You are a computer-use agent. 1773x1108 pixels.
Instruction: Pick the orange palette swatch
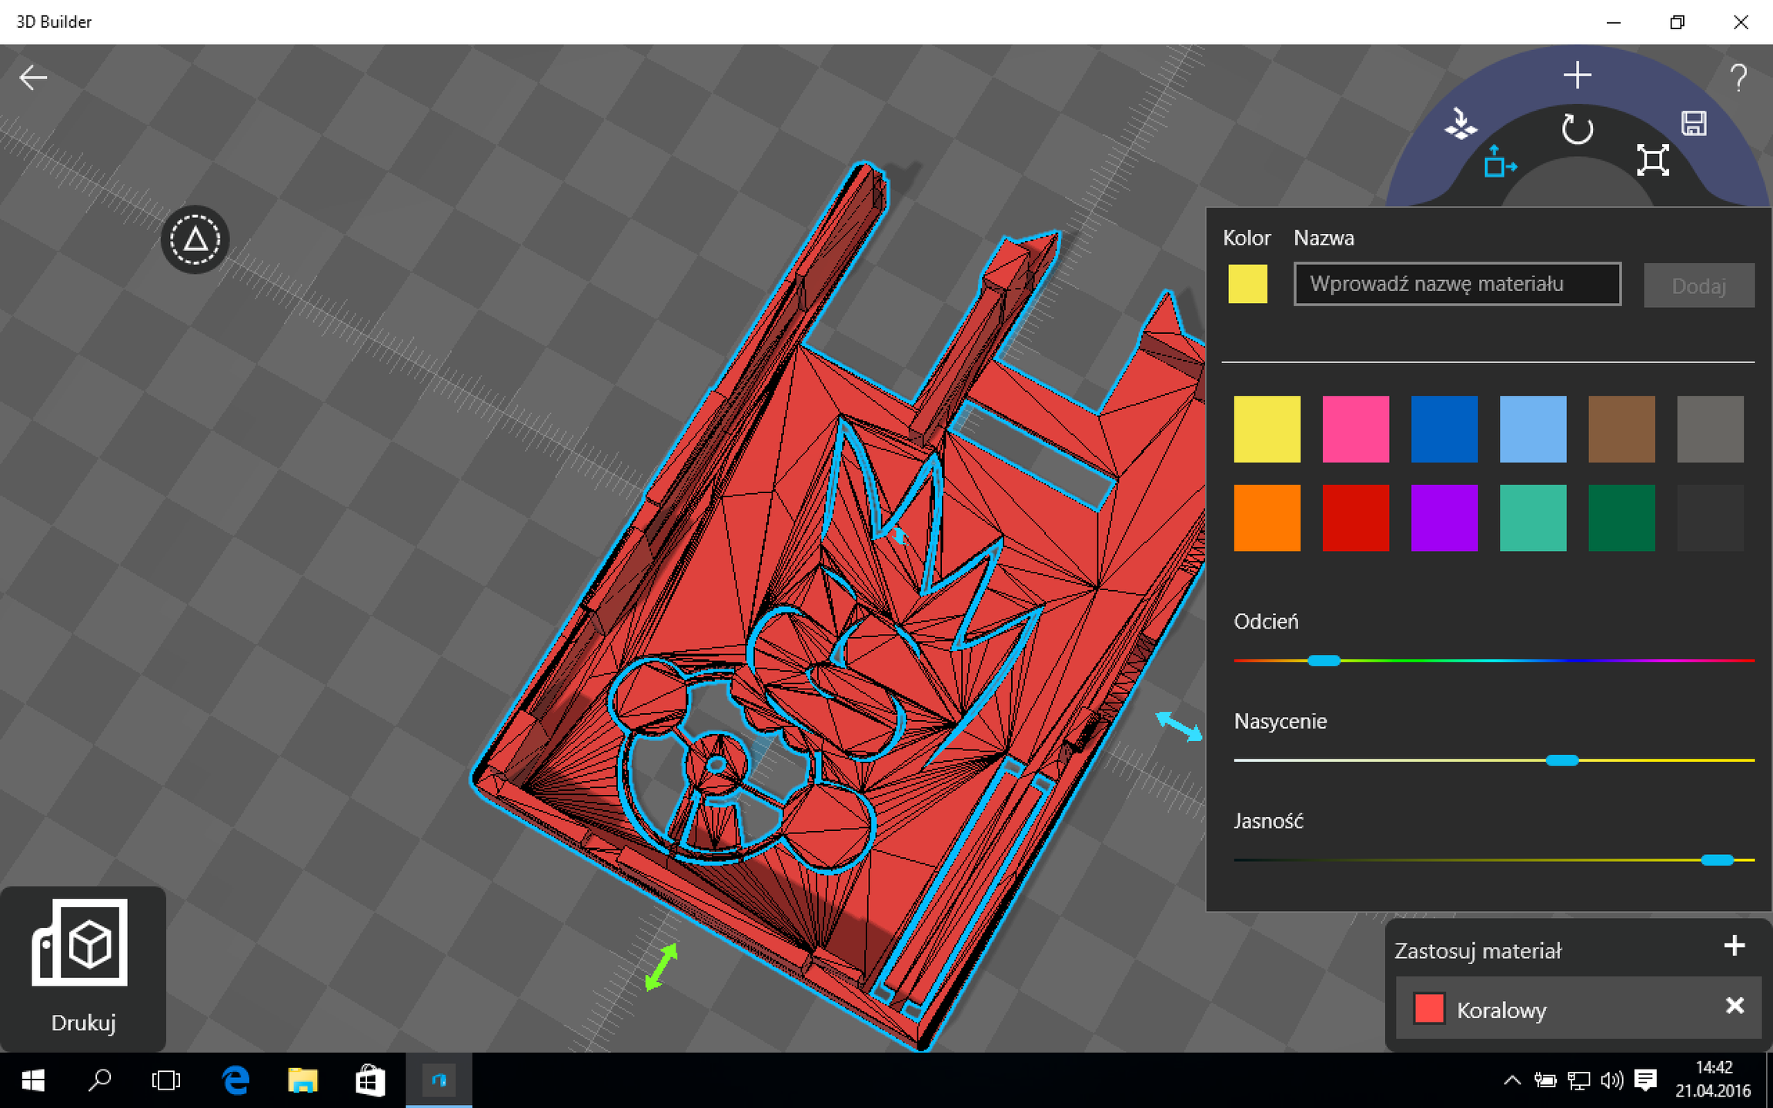pos(1267,518)
